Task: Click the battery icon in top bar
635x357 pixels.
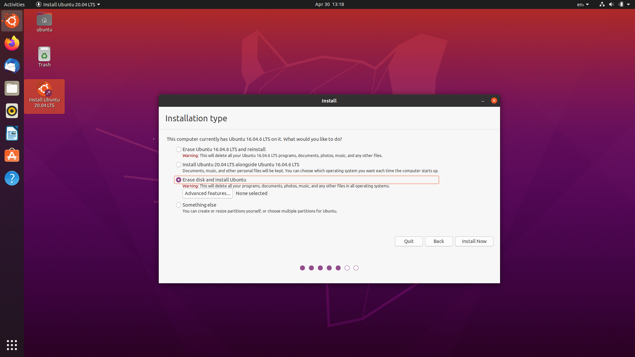Action: pyautogui.click(x=621, y=4)
